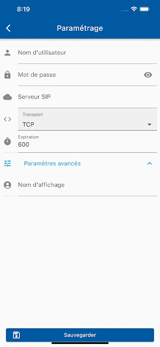Focus the Nom d'affichage field
Screen dimensions: 160x347
87,185
